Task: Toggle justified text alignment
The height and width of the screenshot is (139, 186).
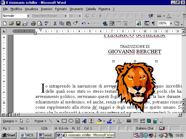Action: pos(129,16)
